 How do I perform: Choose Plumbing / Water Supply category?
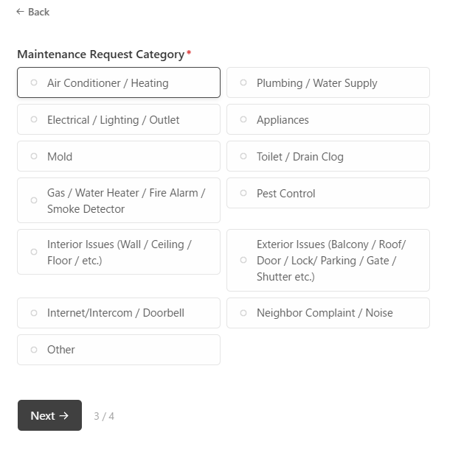coord(327,83)
